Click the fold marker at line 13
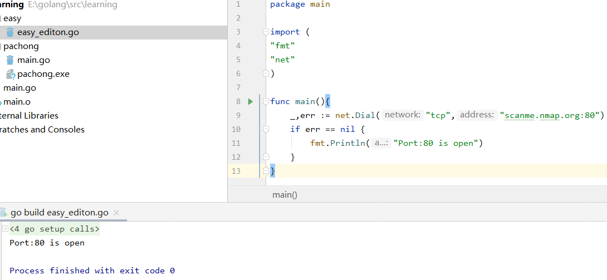The image size is (607, 280). pyautogui.click(x=266, y=171)
